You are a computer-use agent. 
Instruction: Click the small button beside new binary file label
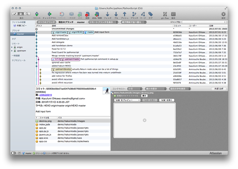[144, 96]
